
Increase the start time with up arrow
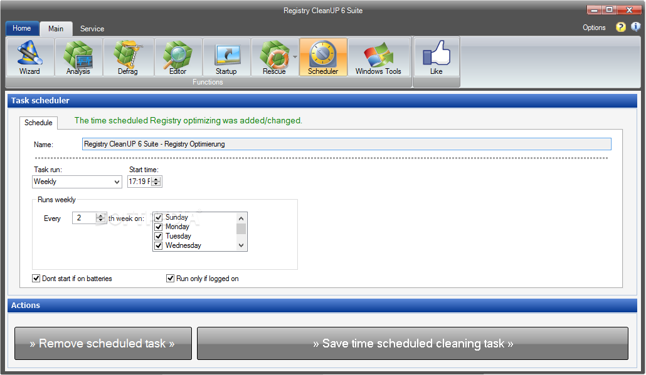coord(156,179)
